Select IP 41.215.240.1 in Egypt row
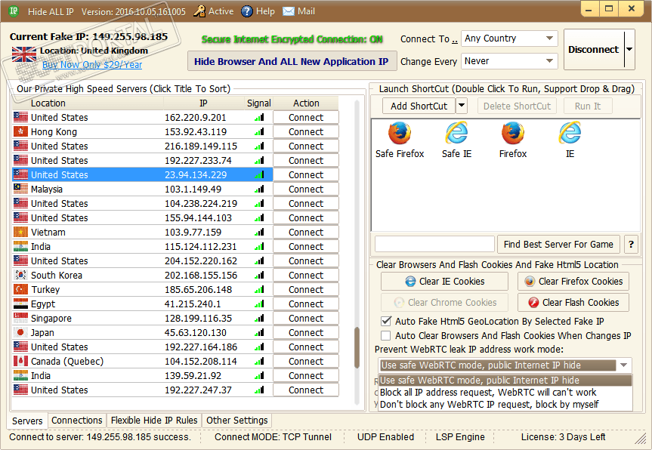Image resolution: width=652 pixels, height=450 pixels. point(193,304)
